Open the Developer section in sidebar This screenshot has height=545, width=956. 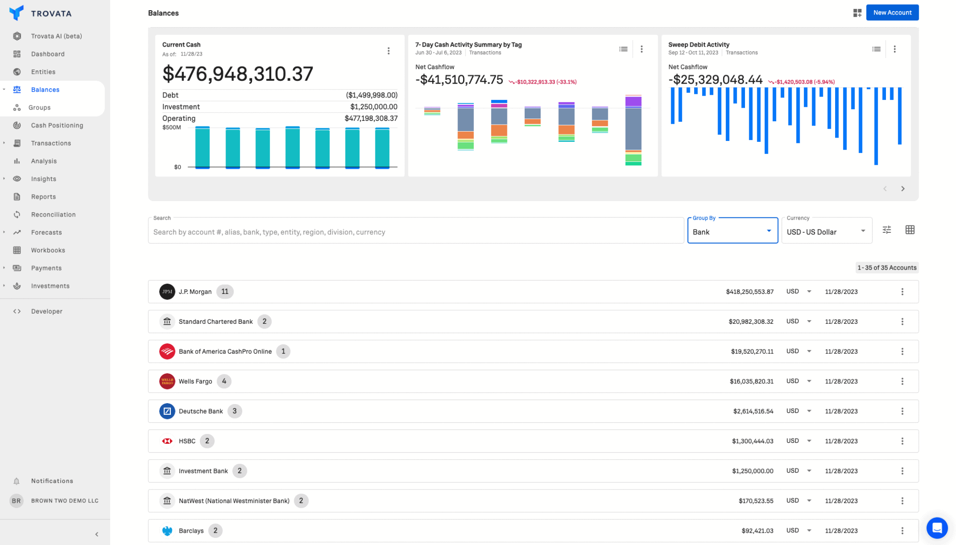click(x=46, y=311)
